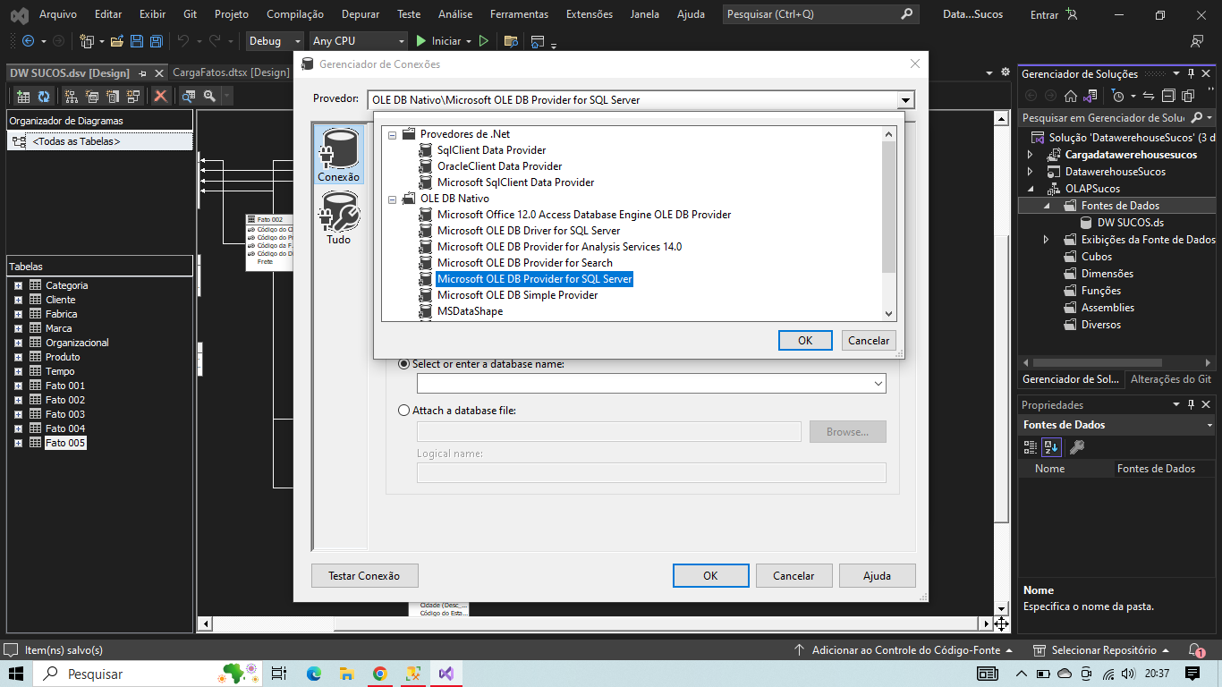Viewport: 1222px width, 687px height.
Task: Expand the Cargadatawerehousesucos project
Action: (1030, 155)
